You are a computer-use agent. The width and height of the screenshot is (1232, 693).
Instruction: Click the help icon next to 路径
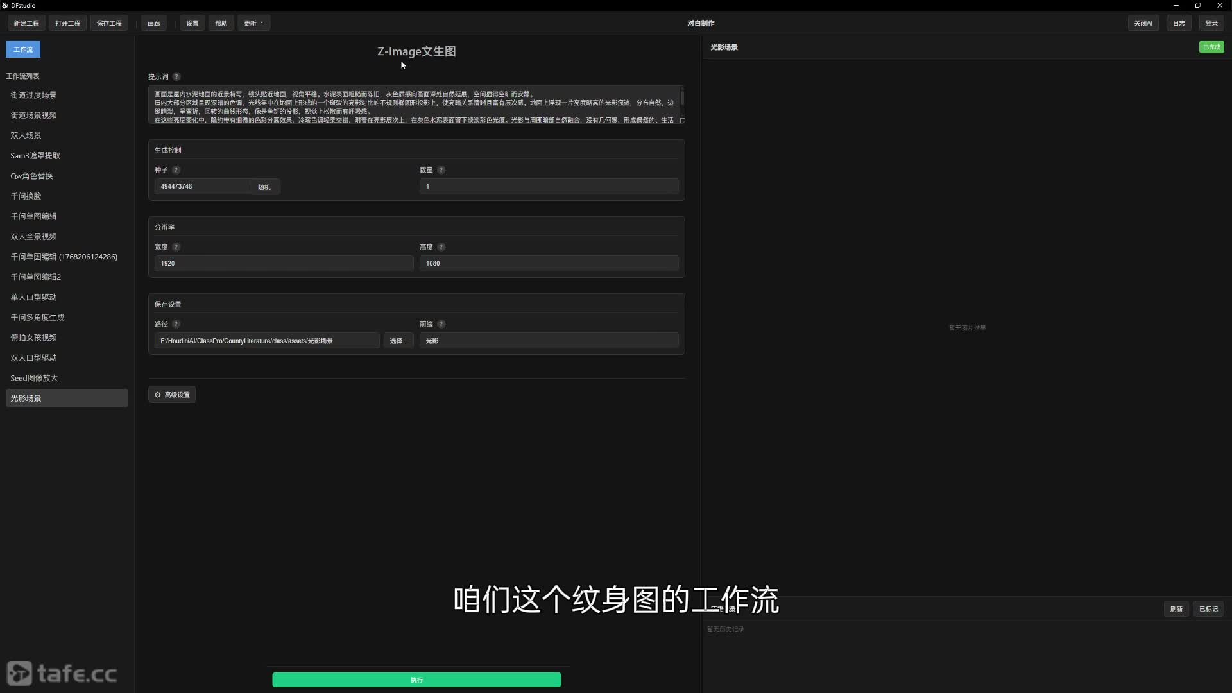[176, 324]
